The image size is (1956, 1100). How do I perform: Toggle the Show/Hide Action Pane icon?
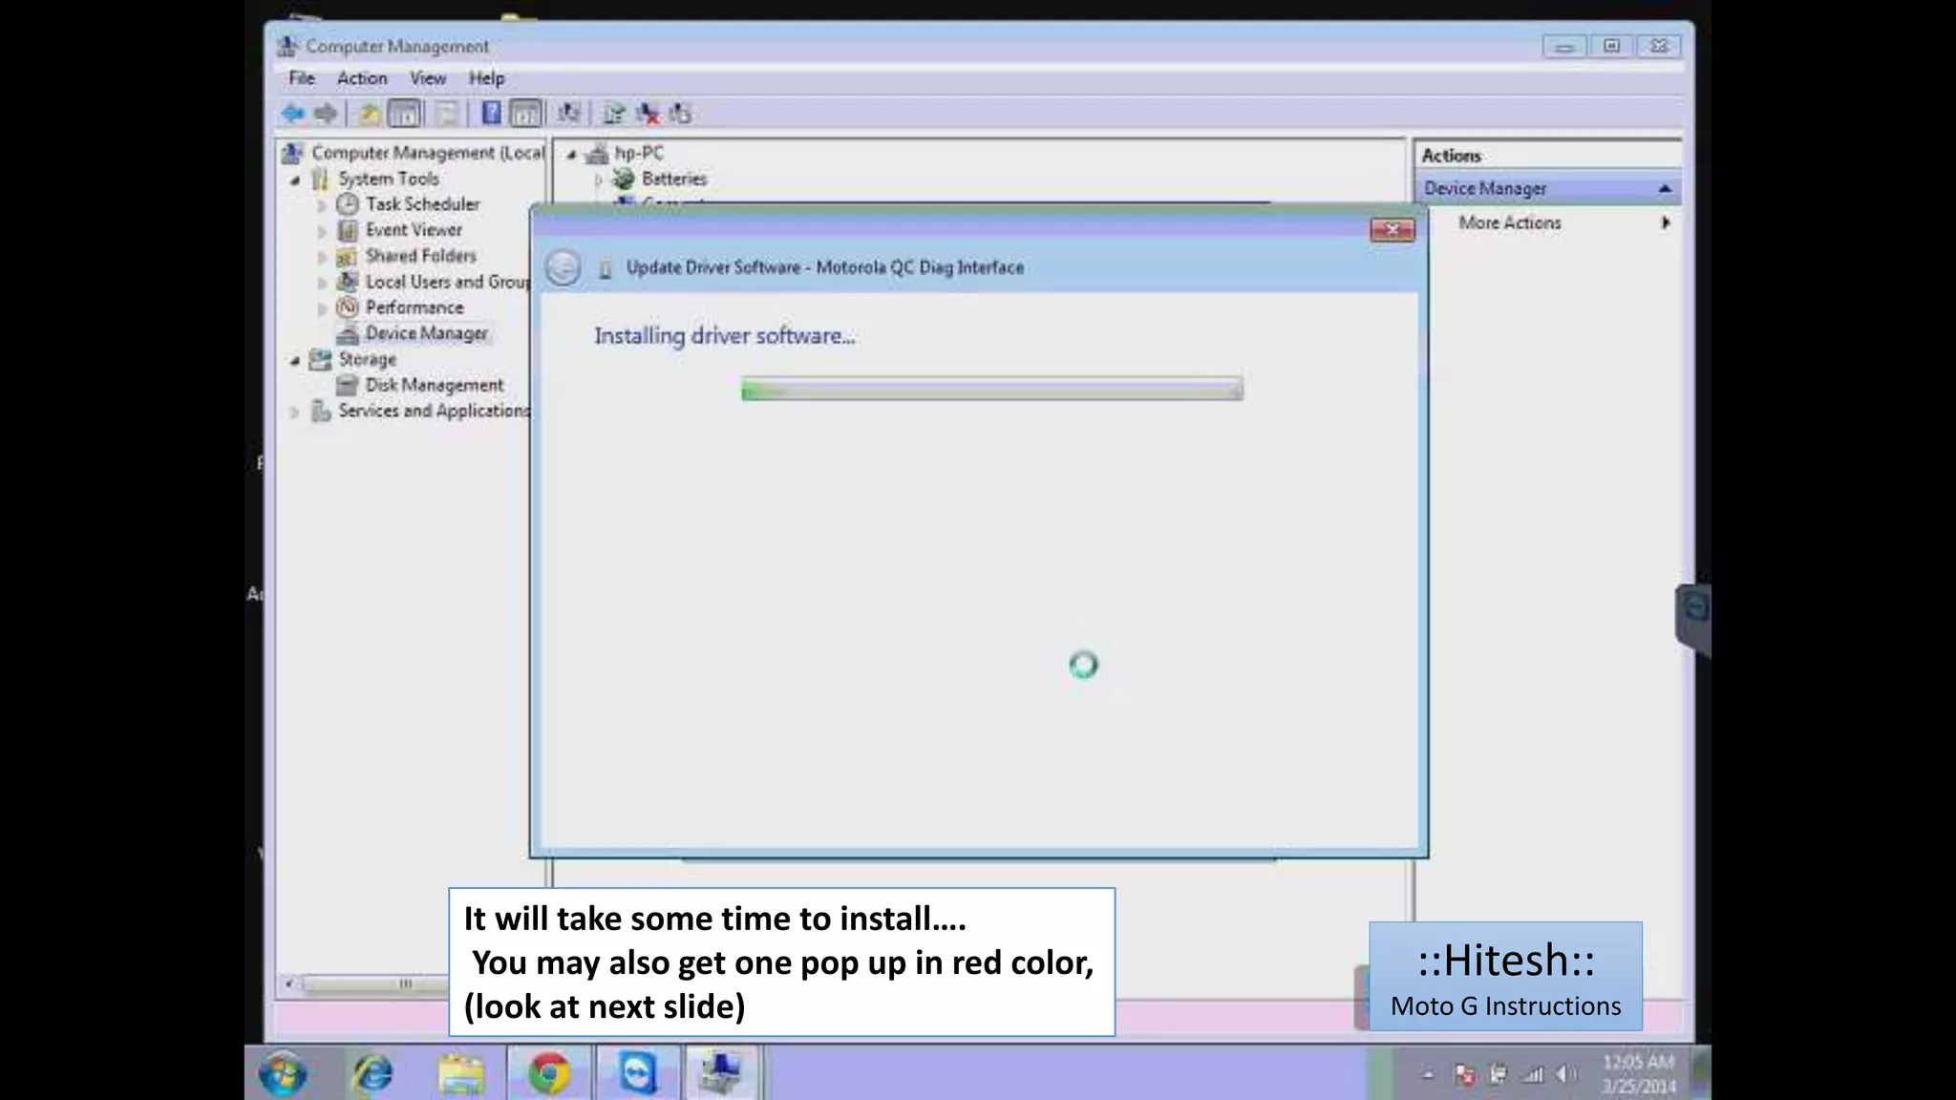click(525, 114)
